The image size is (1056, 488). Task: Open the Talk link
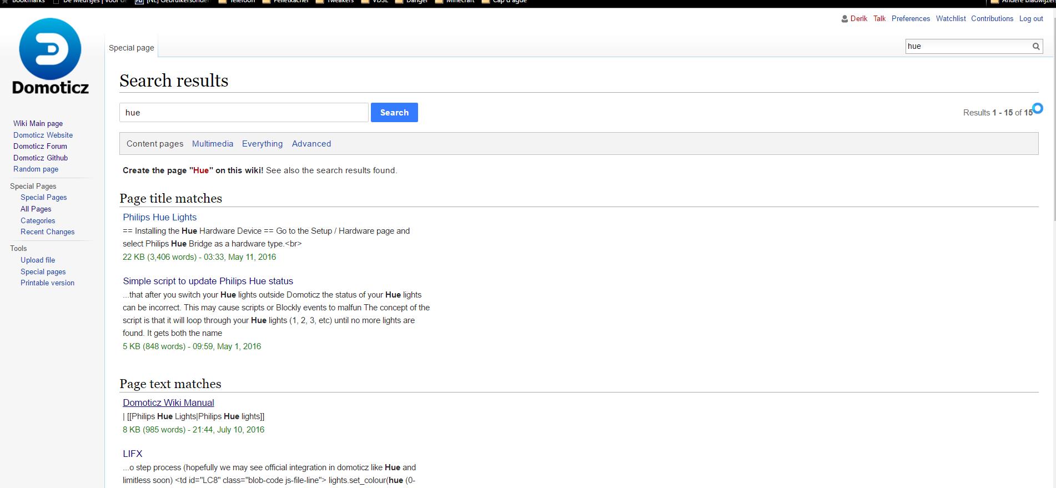click(x=879, y=18)
